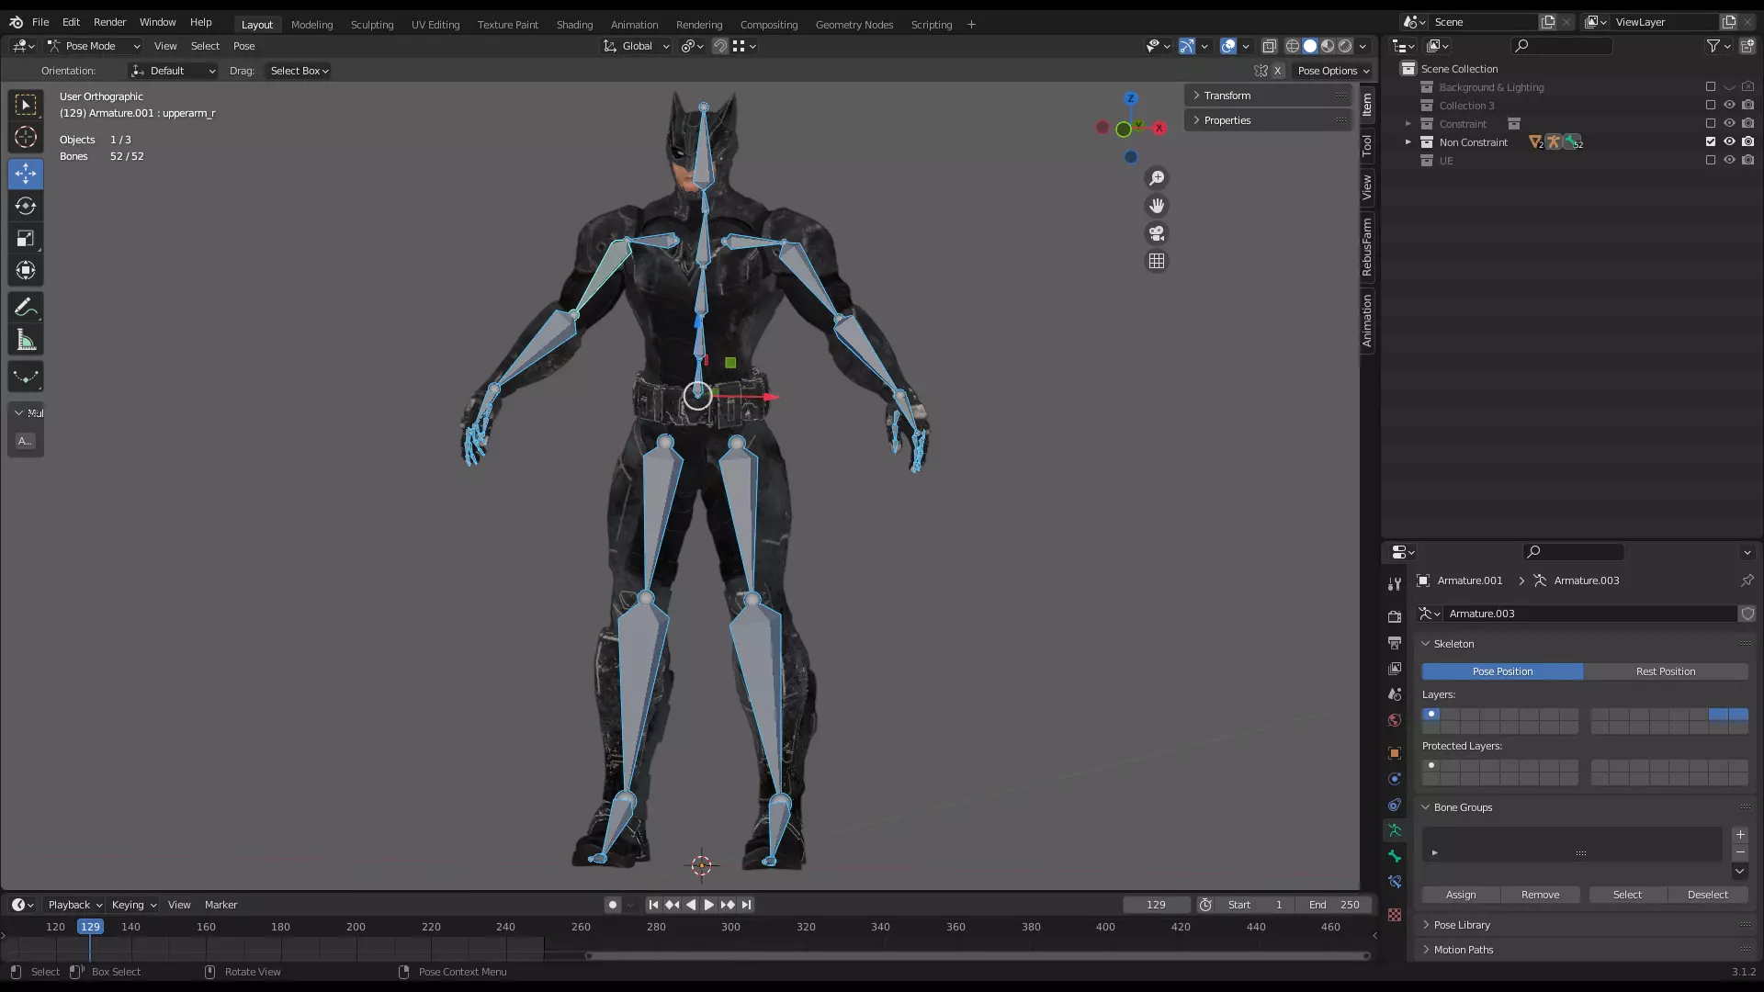
Task: Enable the UE collection checkbox
Action: 1711,160
